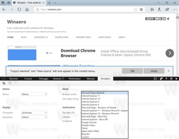Switch to the Console tab in DevTools
The image size is (179, 139).
pos(28,79)
